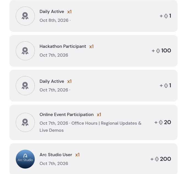Select the Oct 8th, 2026 Daily Active date
Screen dimensions: 187x174
[54, 20]
